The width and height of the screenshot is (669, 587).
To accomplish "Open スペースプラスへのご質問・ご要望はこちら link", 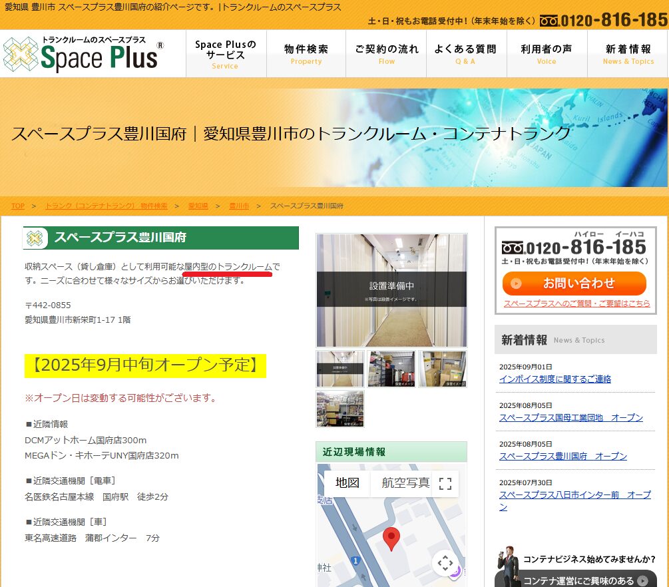I will [x=577, y=303].
